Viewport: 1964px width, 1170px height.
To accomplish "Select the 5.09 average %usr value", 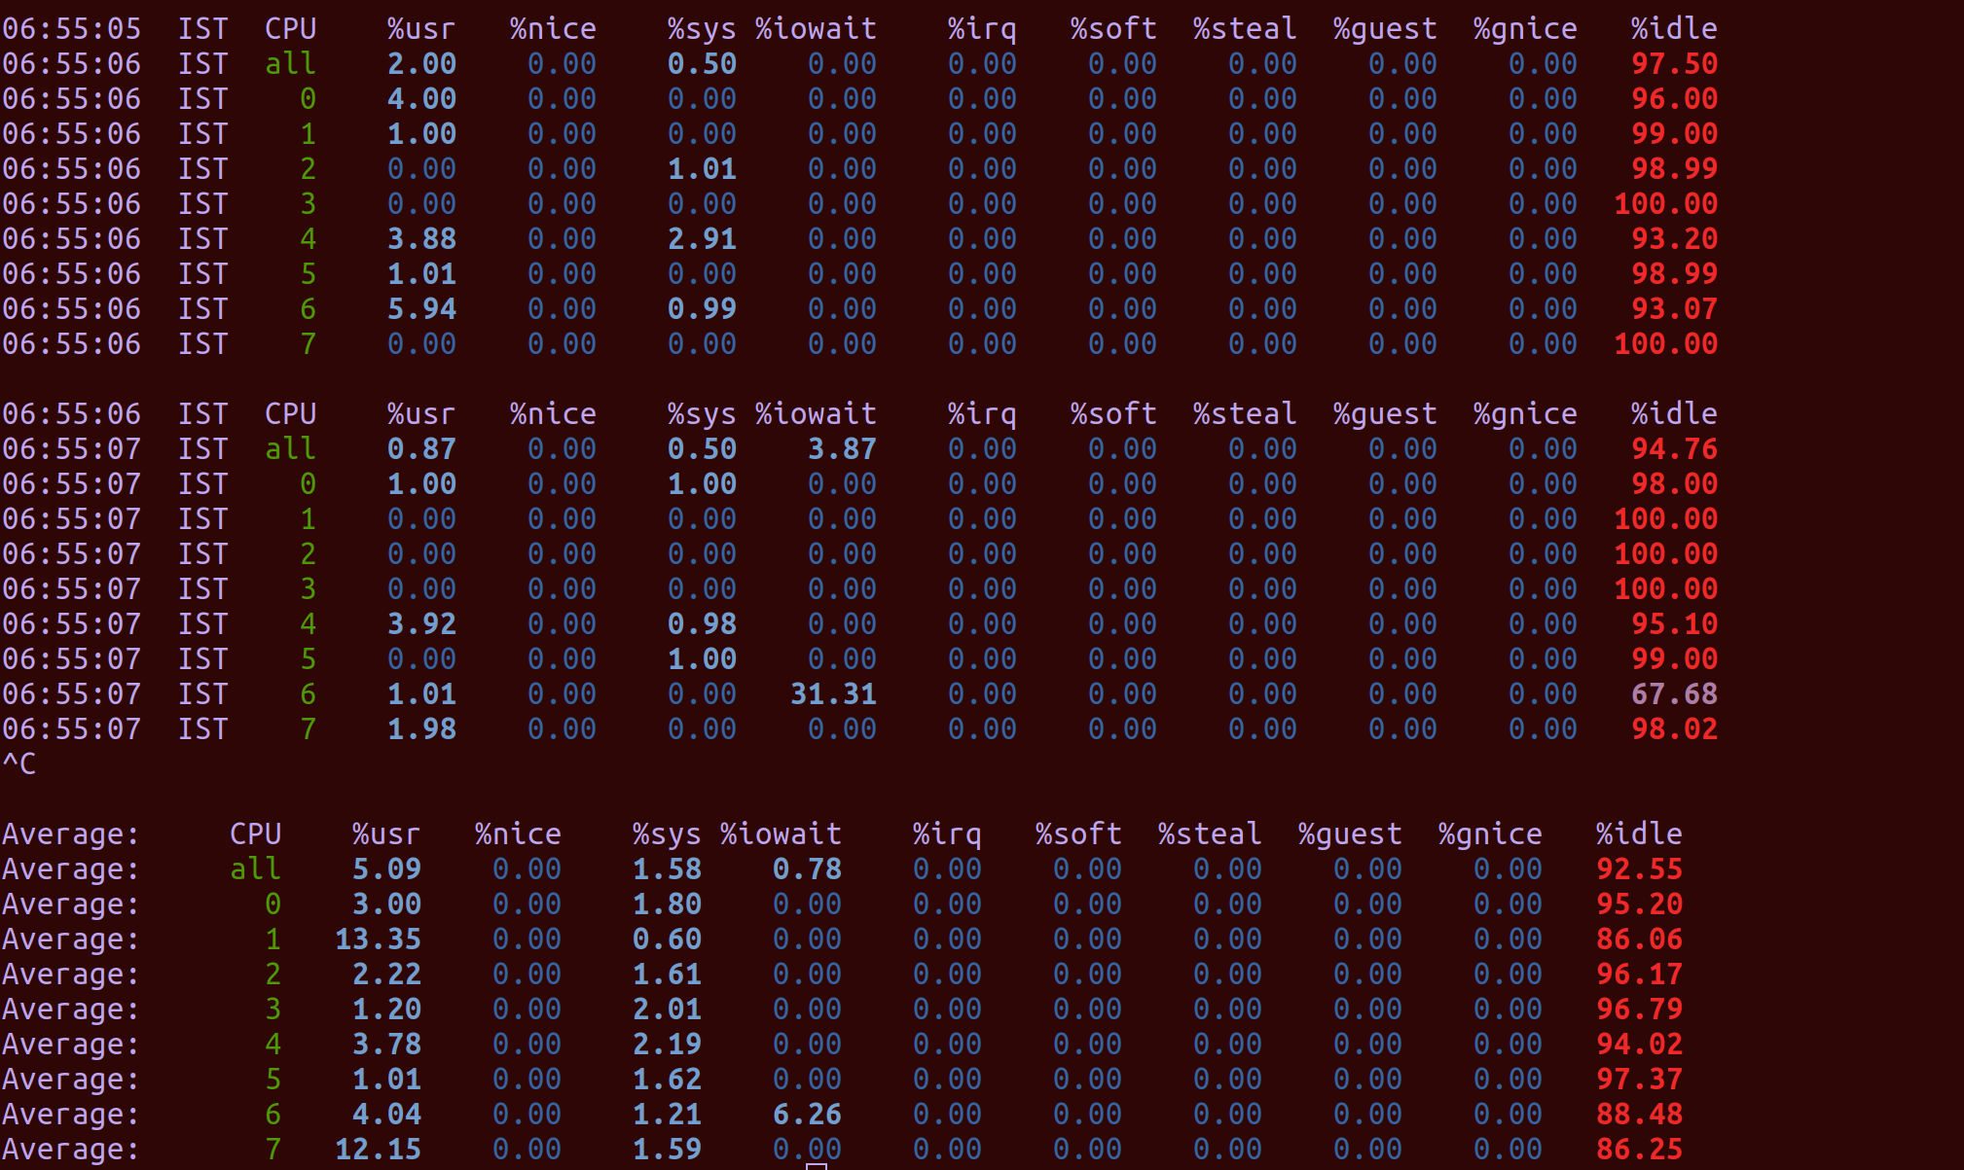I will [x=386, y=869].
